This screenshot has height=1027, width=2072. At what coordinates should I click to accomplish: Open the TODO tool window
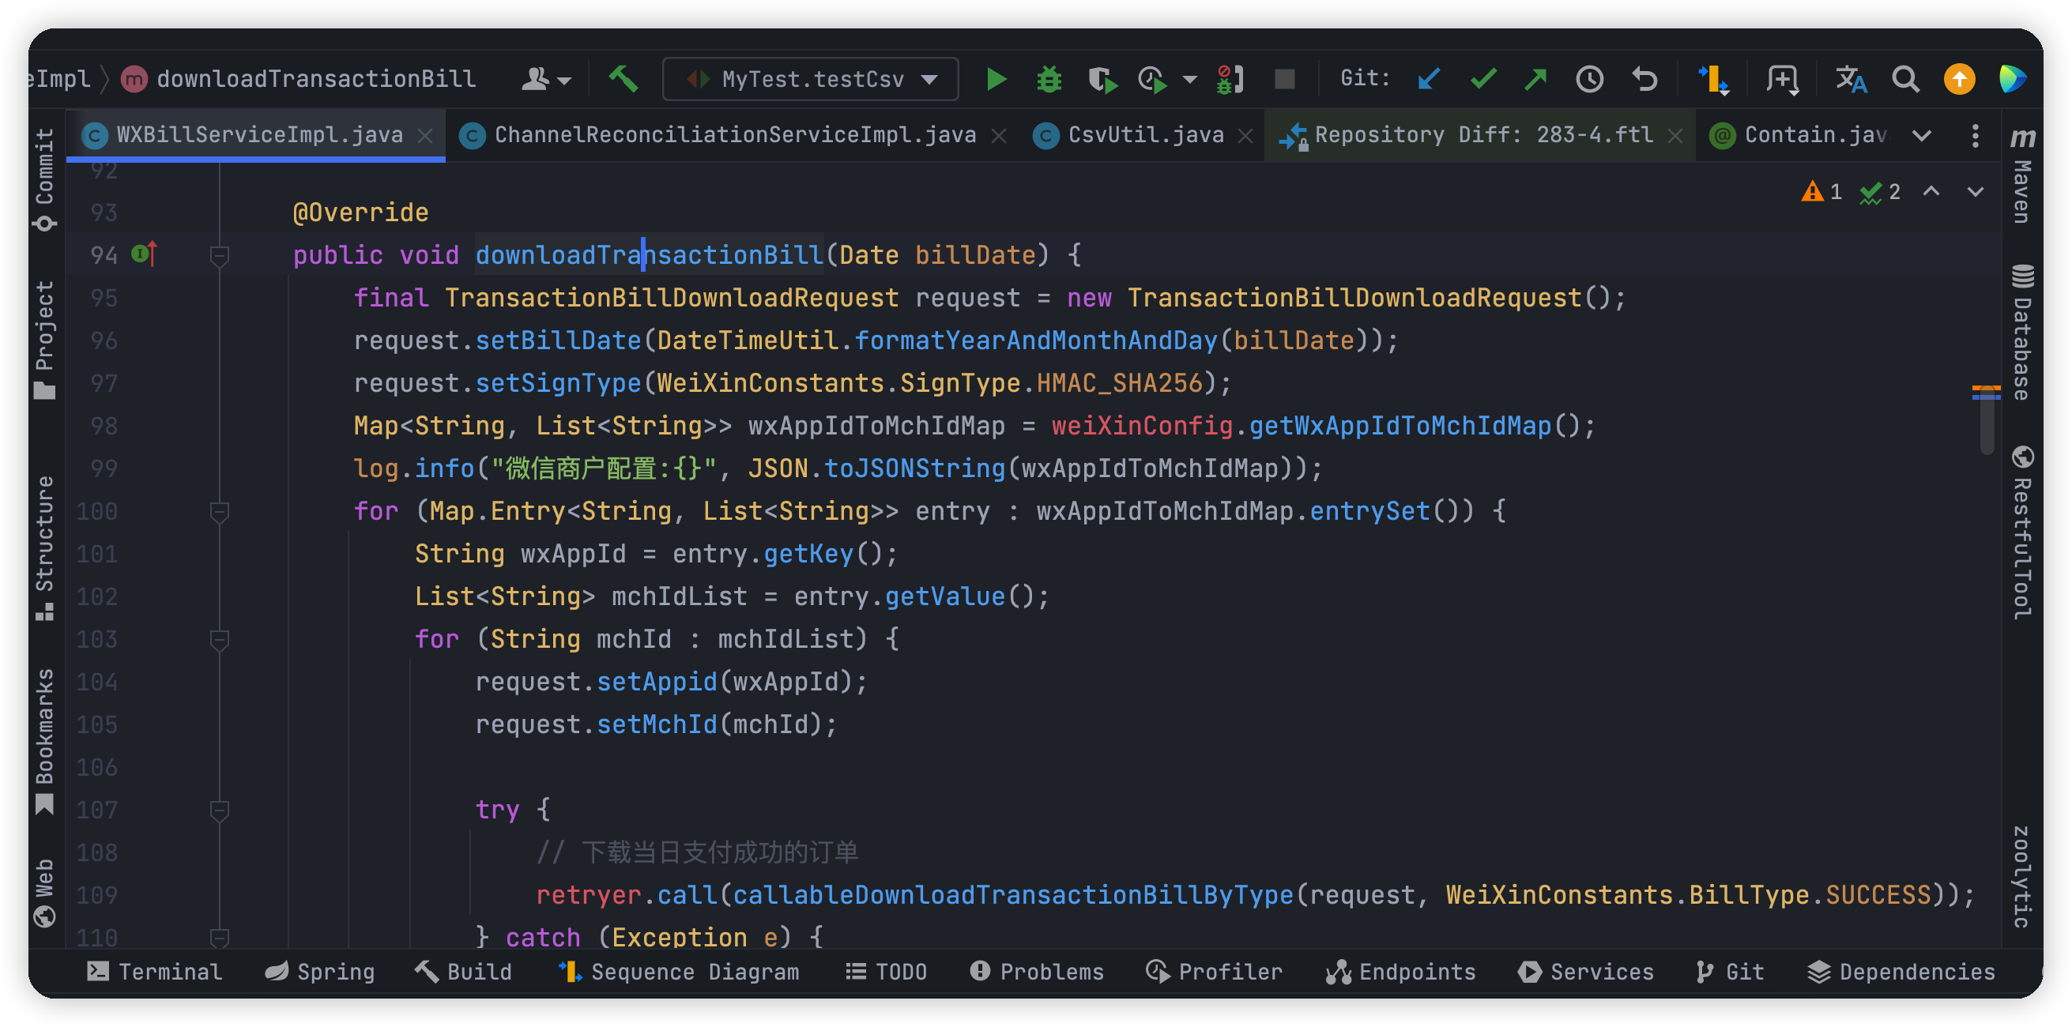click(886, 972)
